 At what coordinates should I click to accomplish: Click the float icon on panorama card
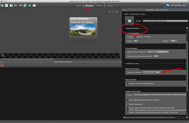pos(93,19)
